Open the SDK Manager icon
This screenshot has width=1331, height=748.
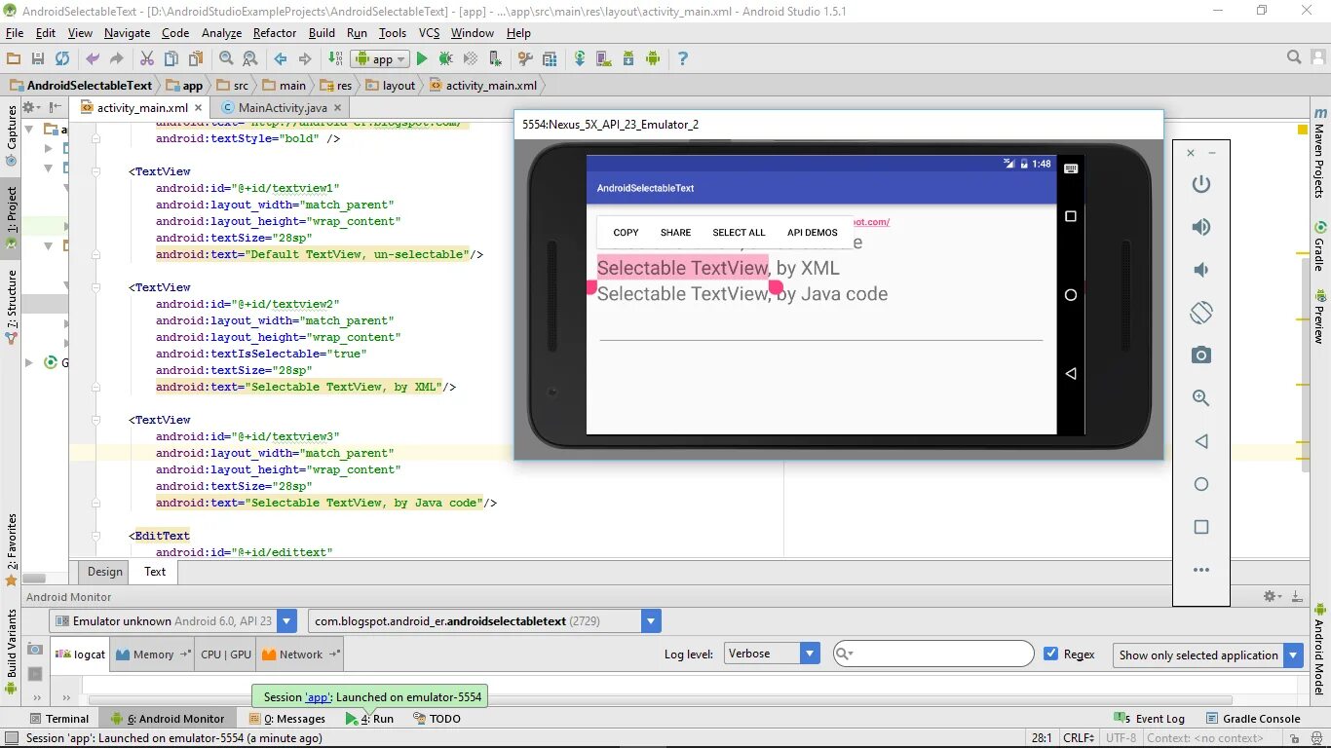click(x=628, y=58)
